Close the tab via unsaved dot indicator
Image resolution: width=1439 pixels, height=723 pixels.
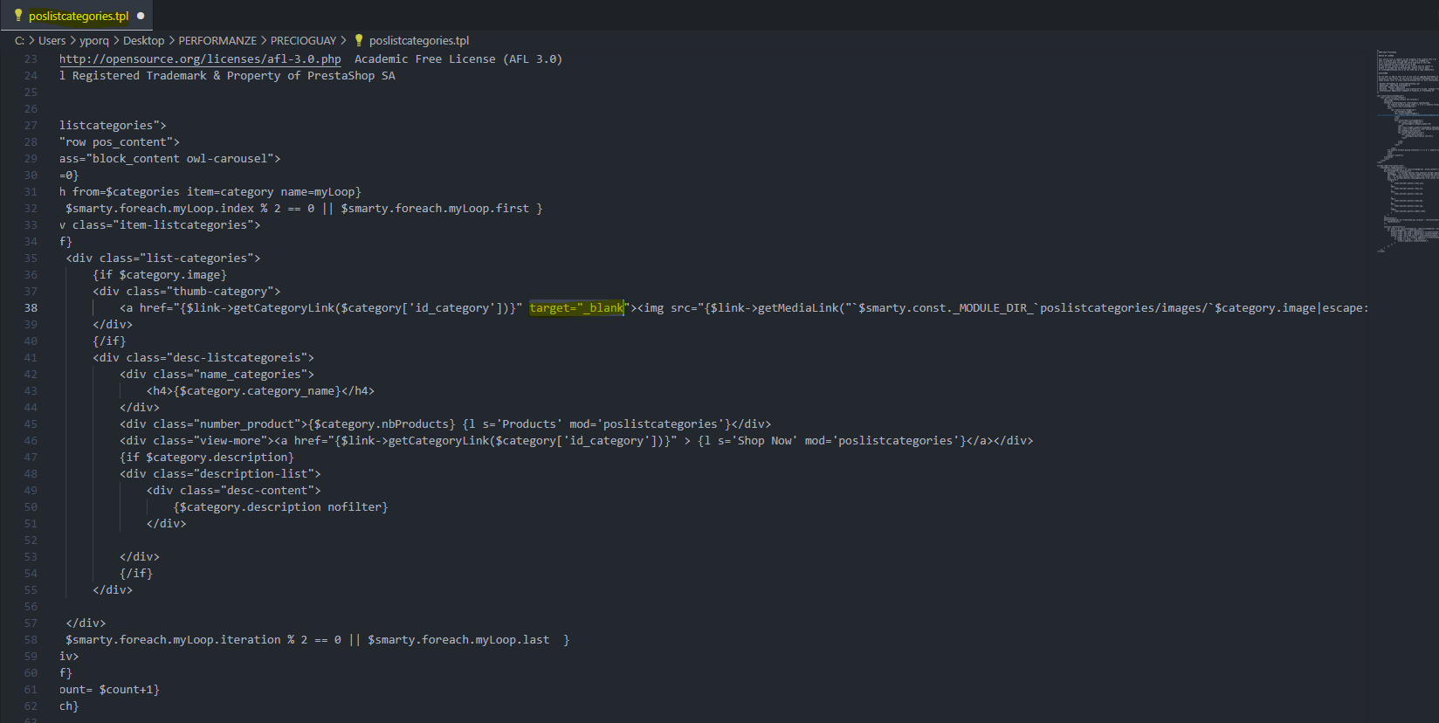click(141, 16)
